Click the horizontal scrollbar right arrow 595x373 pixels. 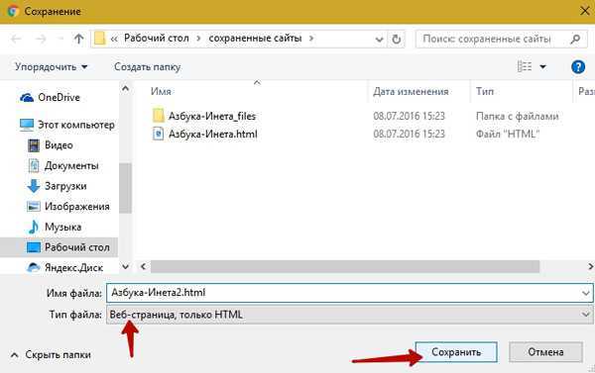tap(590, 266)
